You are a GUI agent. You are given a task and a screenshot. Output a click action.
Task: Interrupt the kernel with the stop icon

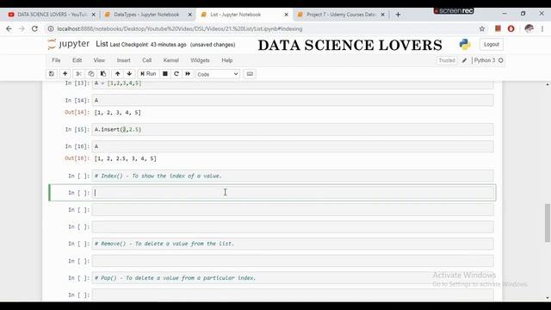pyautogui.click(x=165, y=74)
